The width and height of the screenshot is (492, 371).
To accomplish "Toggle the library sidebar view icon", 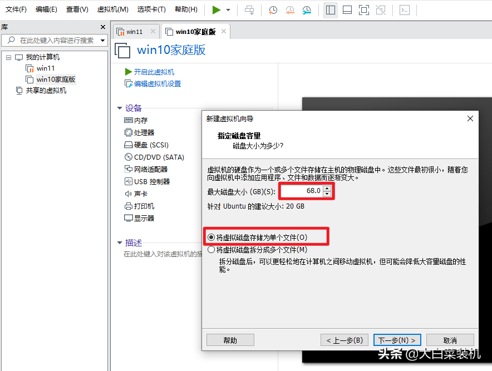I will tap(331, 10).
